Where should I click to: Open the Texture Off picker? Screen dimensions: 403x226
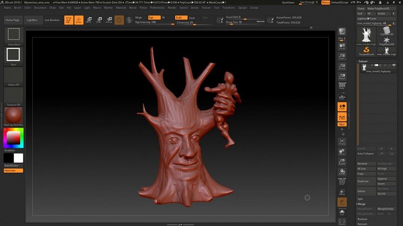click(13, 97)
